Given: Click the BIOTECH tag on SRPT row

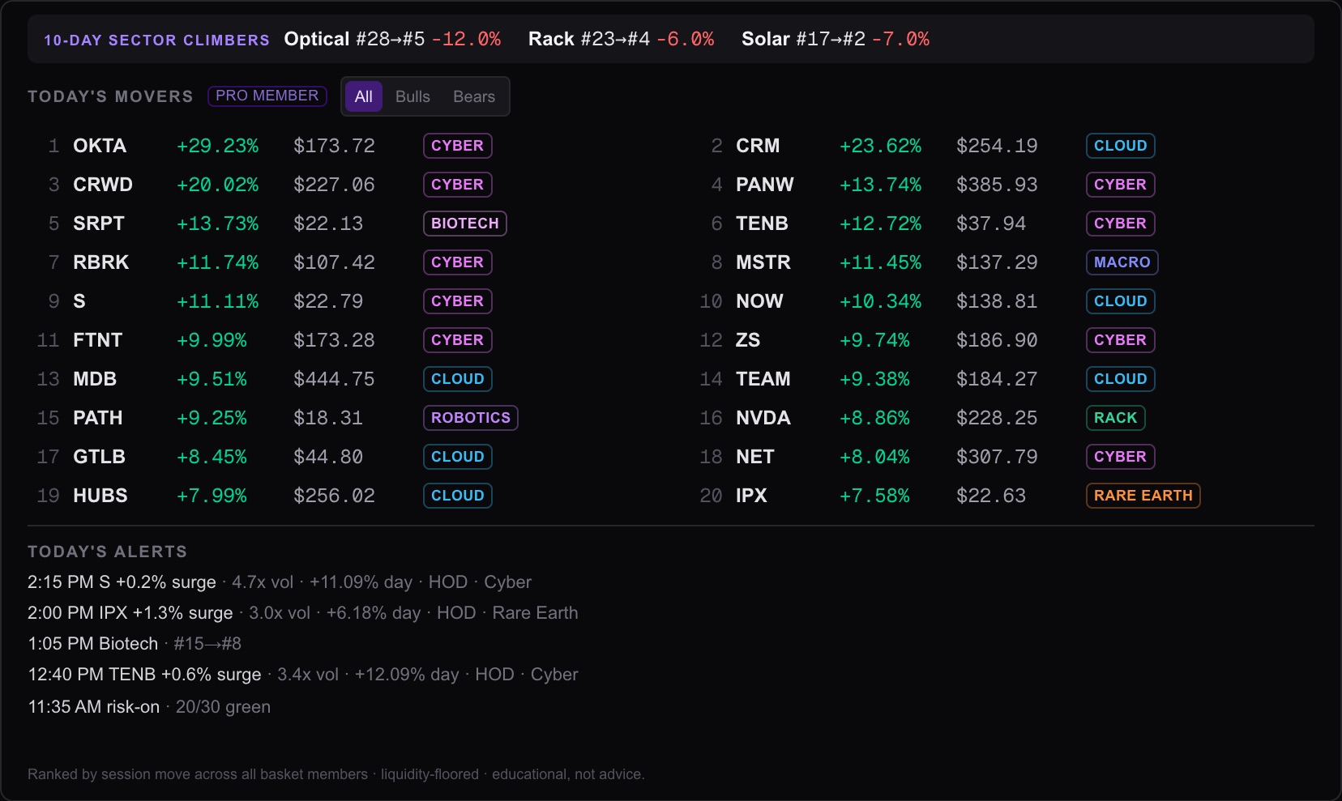Looking at the screenshot, I should (465, 224).
